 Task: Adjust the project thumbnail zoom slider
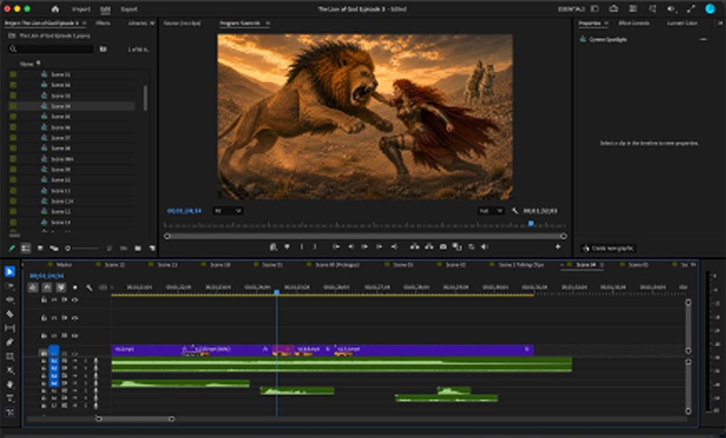click(x=83, y=249)
